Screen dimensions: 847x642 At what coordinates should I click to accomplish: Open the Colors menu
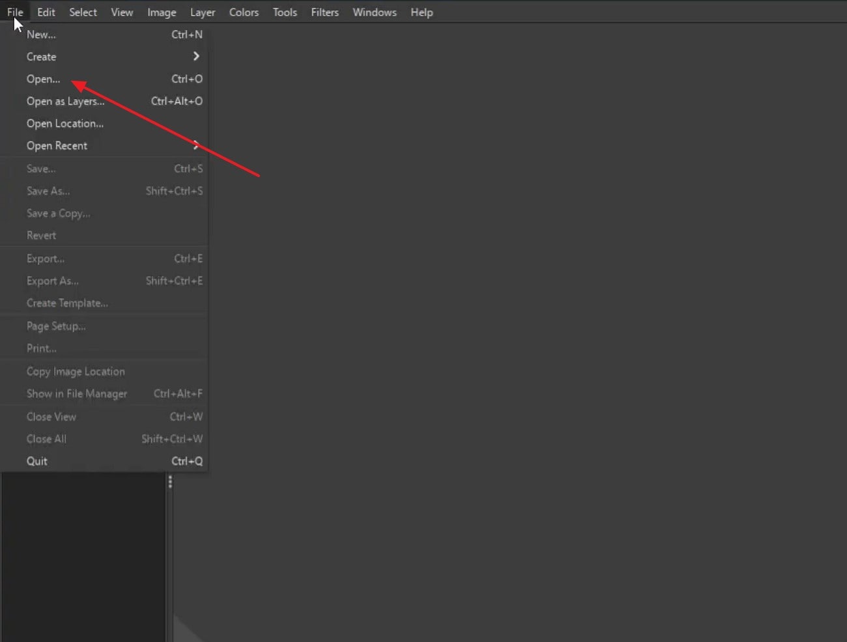coord(244,12)
